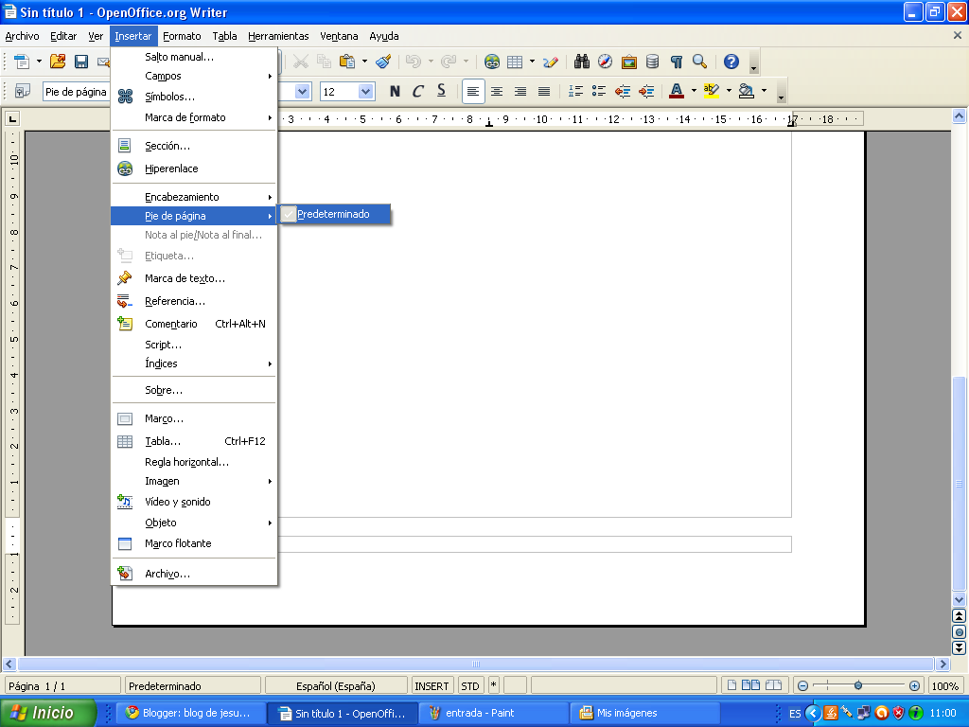
Task: Open Mis imágenes taskbar button
Action: 645,714
